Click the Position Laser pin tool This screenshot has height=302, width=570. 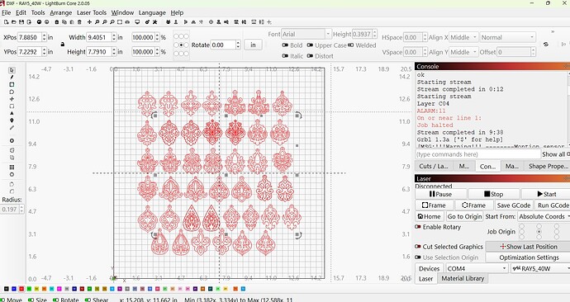pyautogui.click(x=12, y=120)
